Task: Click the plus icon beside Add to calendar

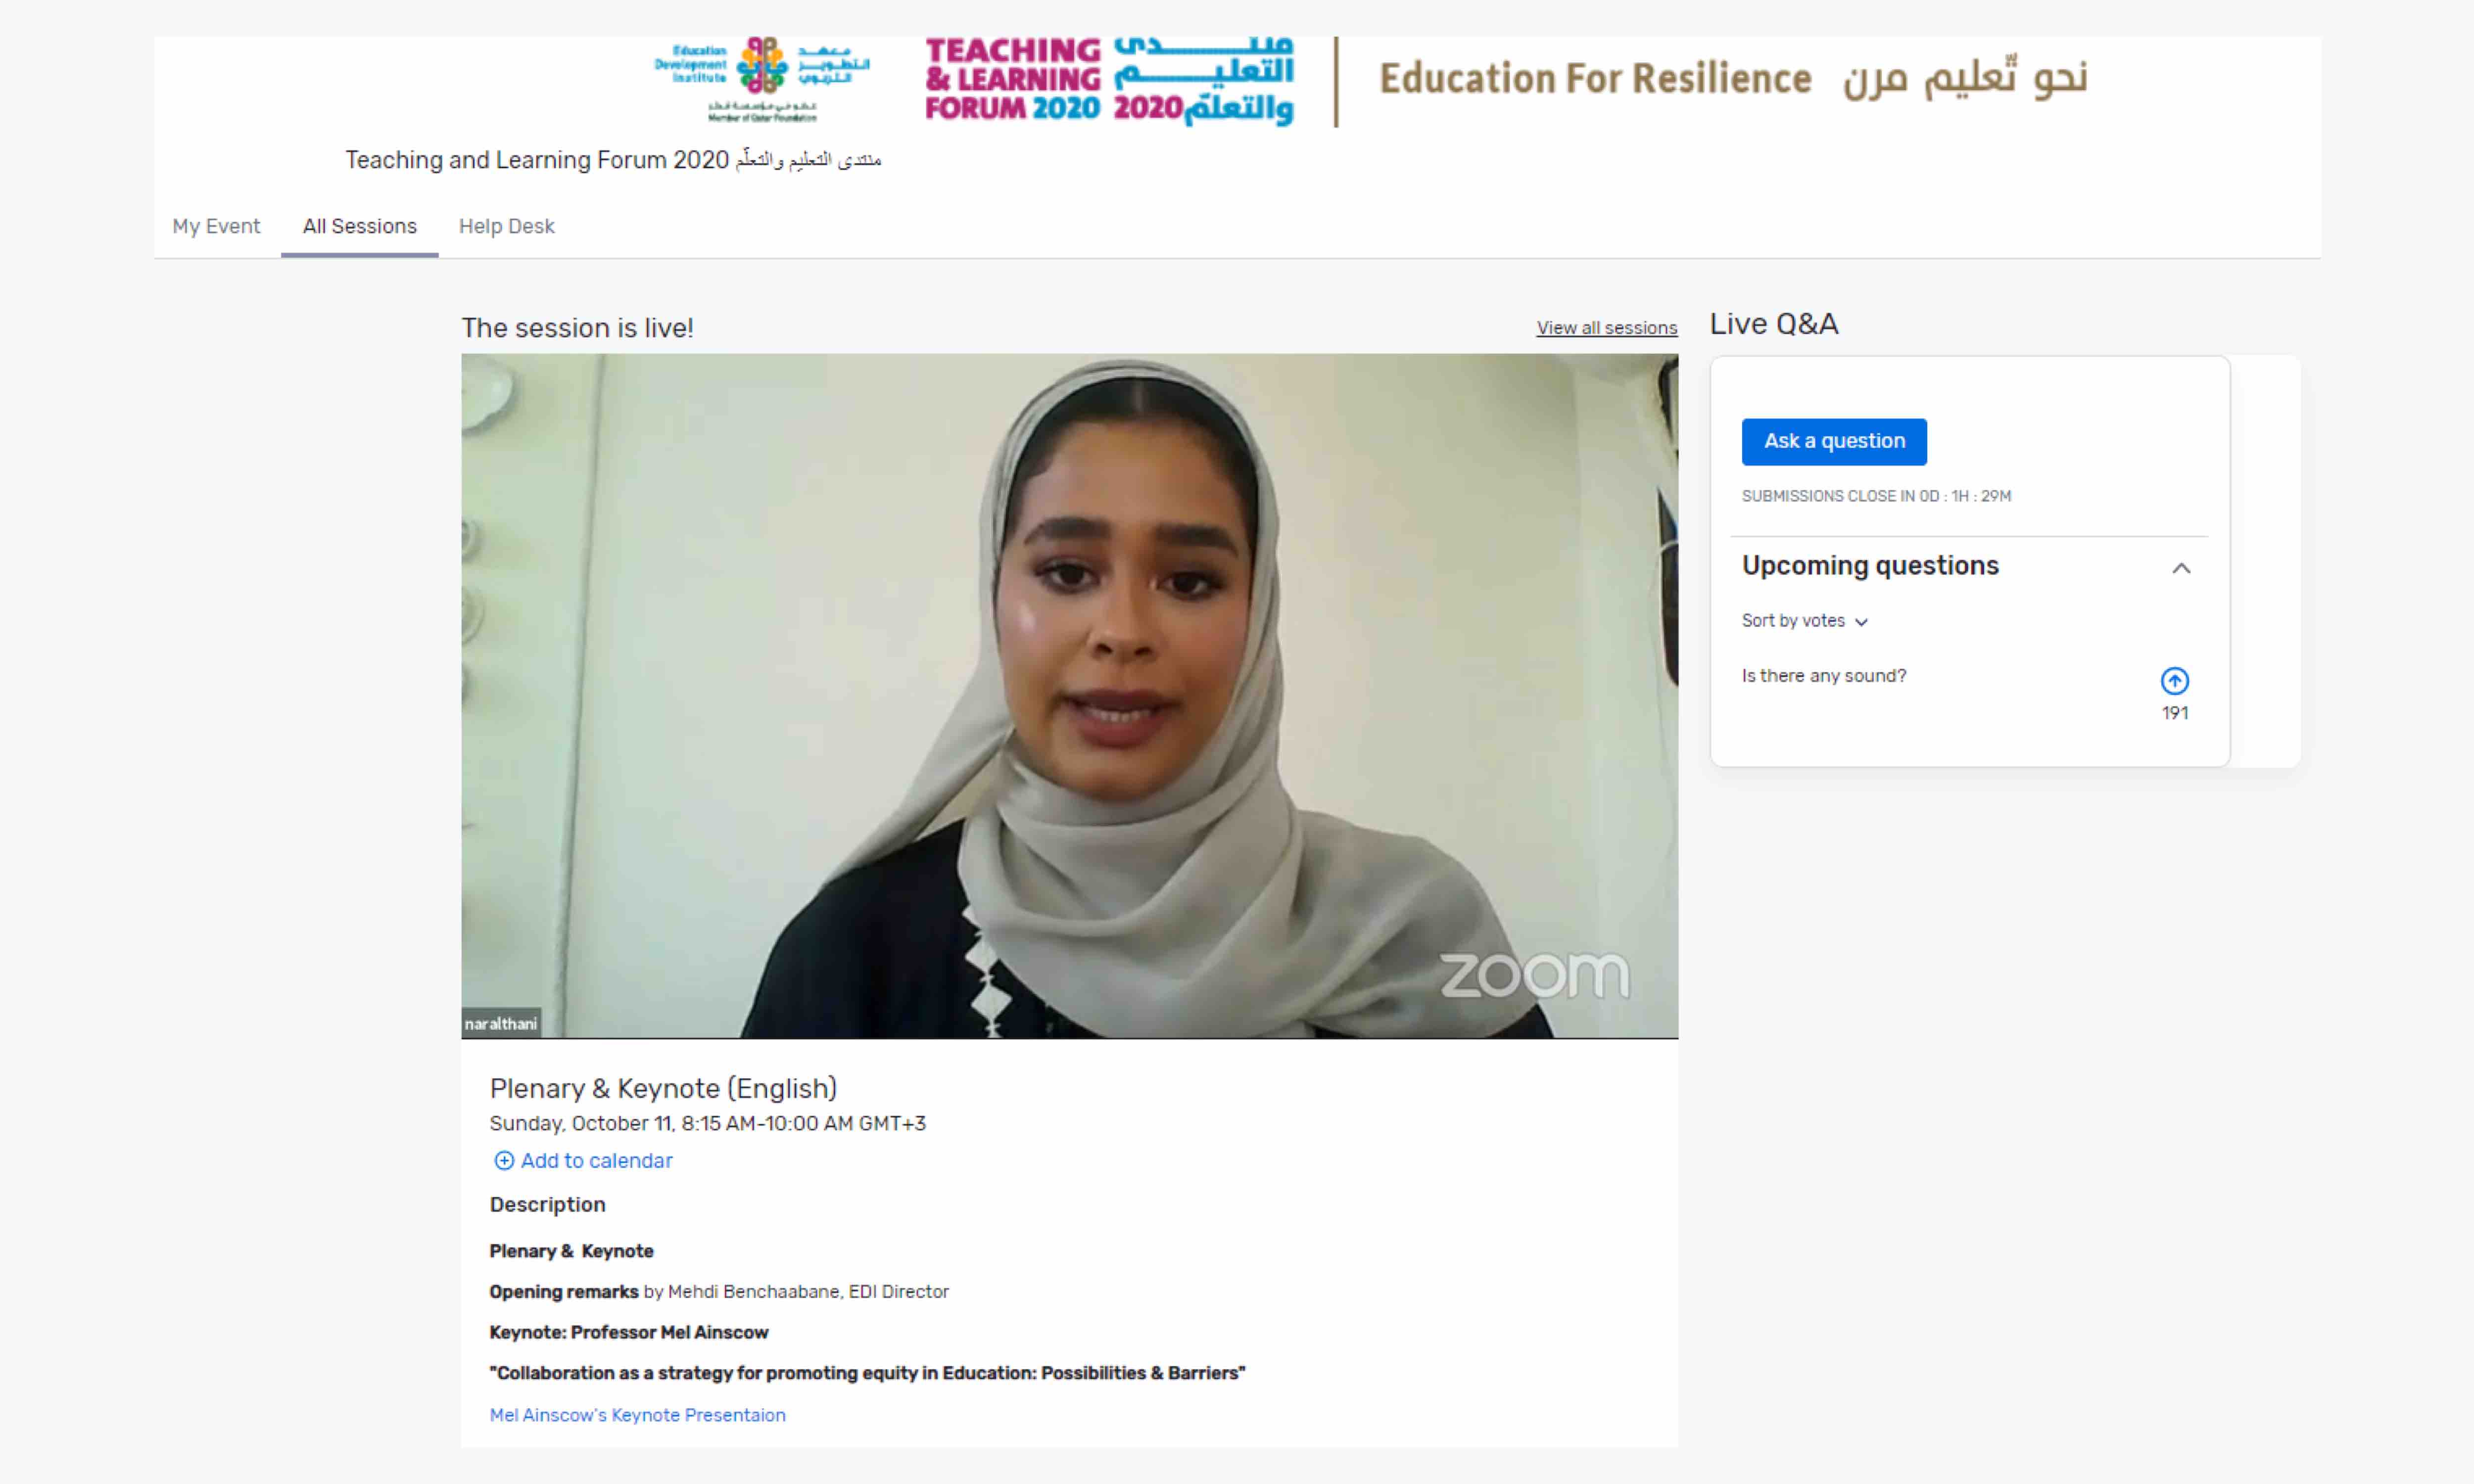Action: pos(504,1160)
